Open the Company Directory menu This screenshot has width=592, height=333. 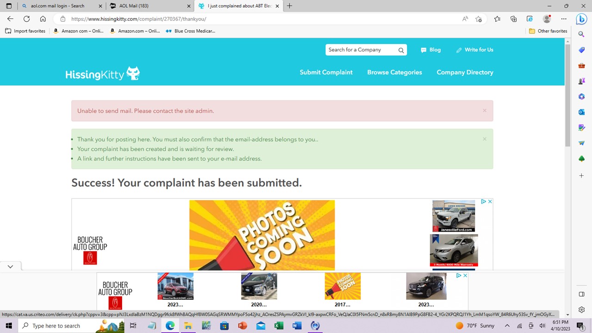(465, 72)
